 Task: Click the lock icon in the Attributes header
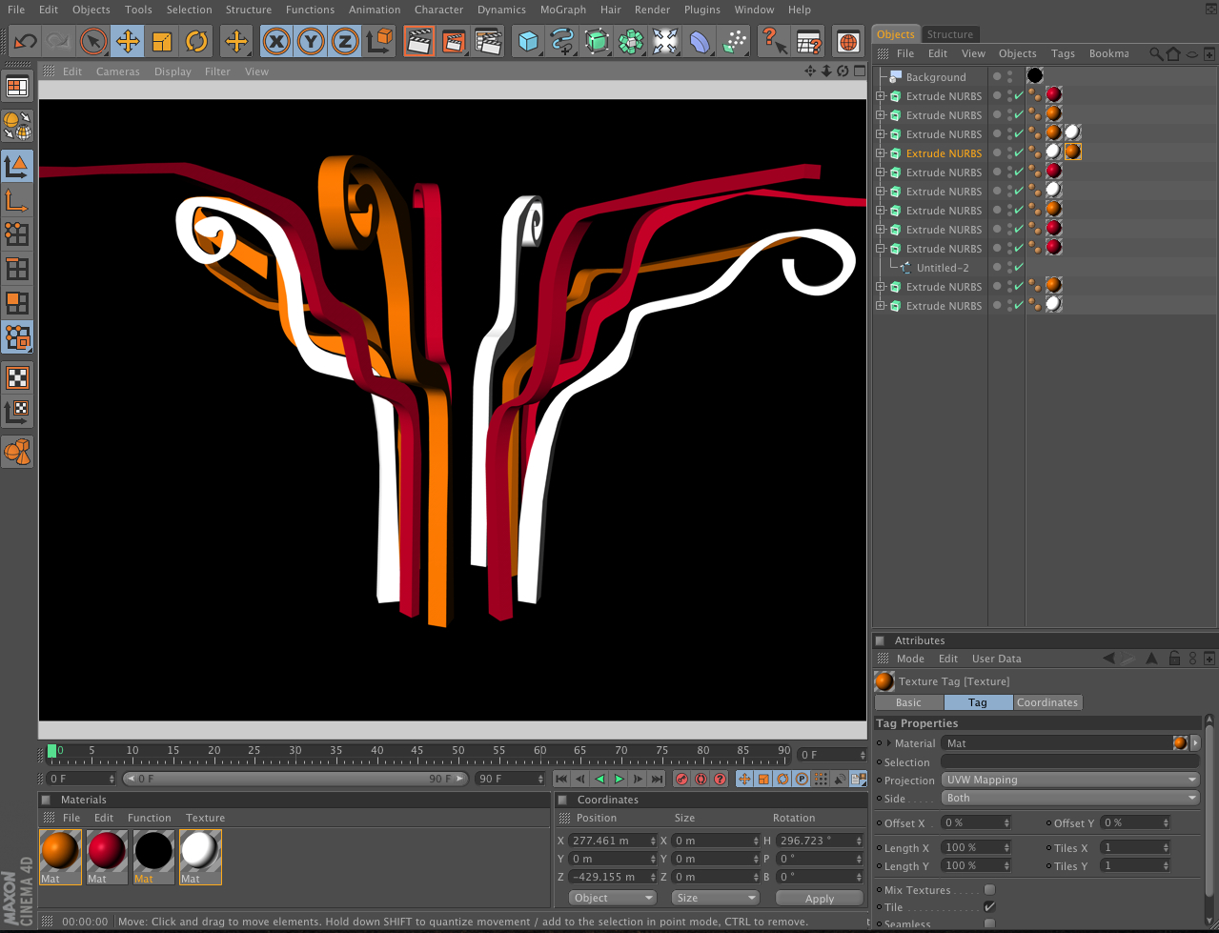1175,659
